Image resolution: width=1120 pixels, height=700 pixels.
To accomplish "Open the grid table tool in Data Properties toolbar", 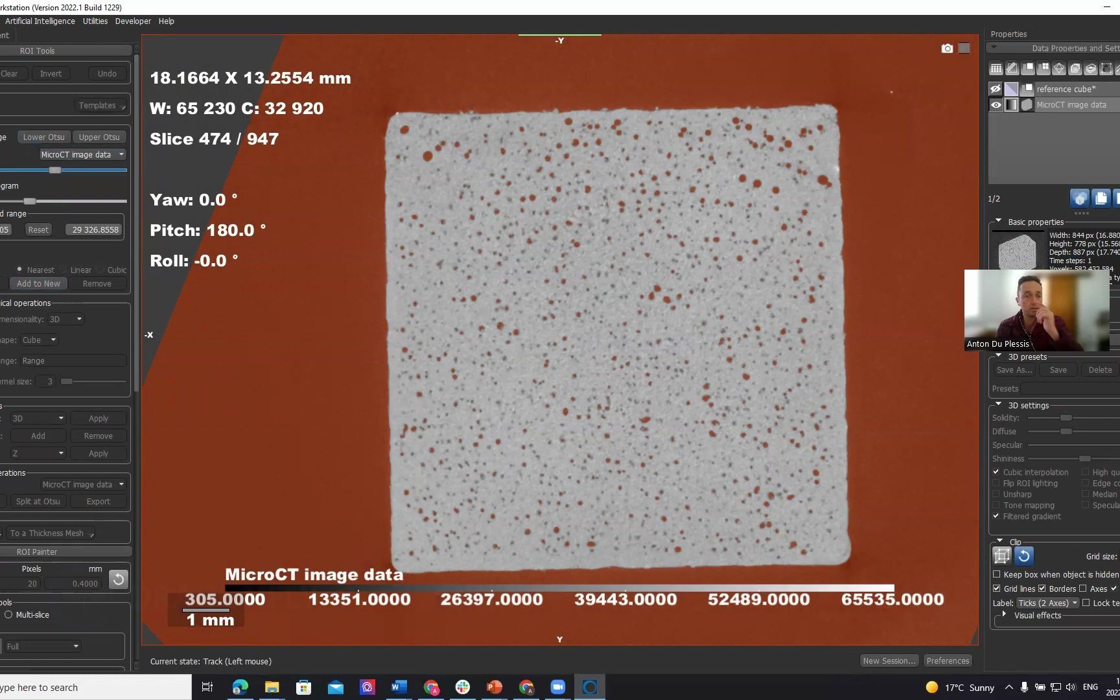I will (x=996, y=68).
